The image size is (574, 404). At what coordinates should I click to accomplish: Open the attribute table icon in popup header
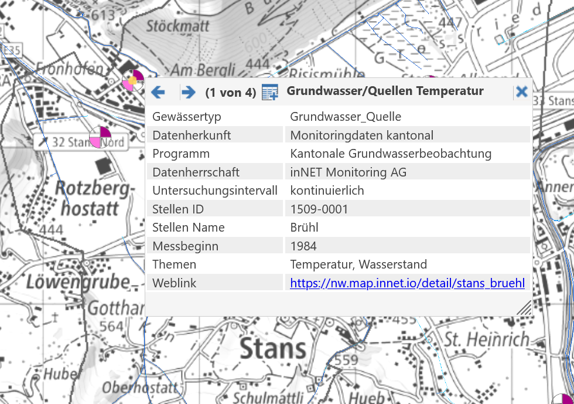coord(269,92)
